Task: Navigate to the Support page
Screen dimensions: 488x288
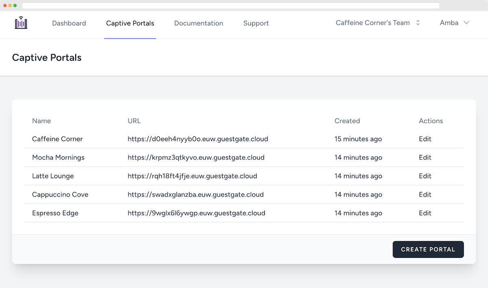Action: (256, 23)
